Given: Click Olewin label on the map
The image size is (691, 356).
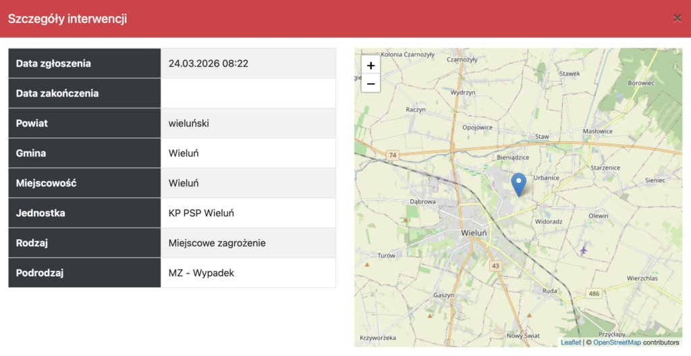Looking at the screenshot, I should click(599, 215).
